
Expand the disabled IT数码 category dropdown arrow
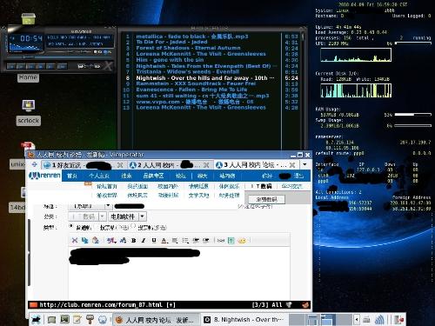(102, 216)
